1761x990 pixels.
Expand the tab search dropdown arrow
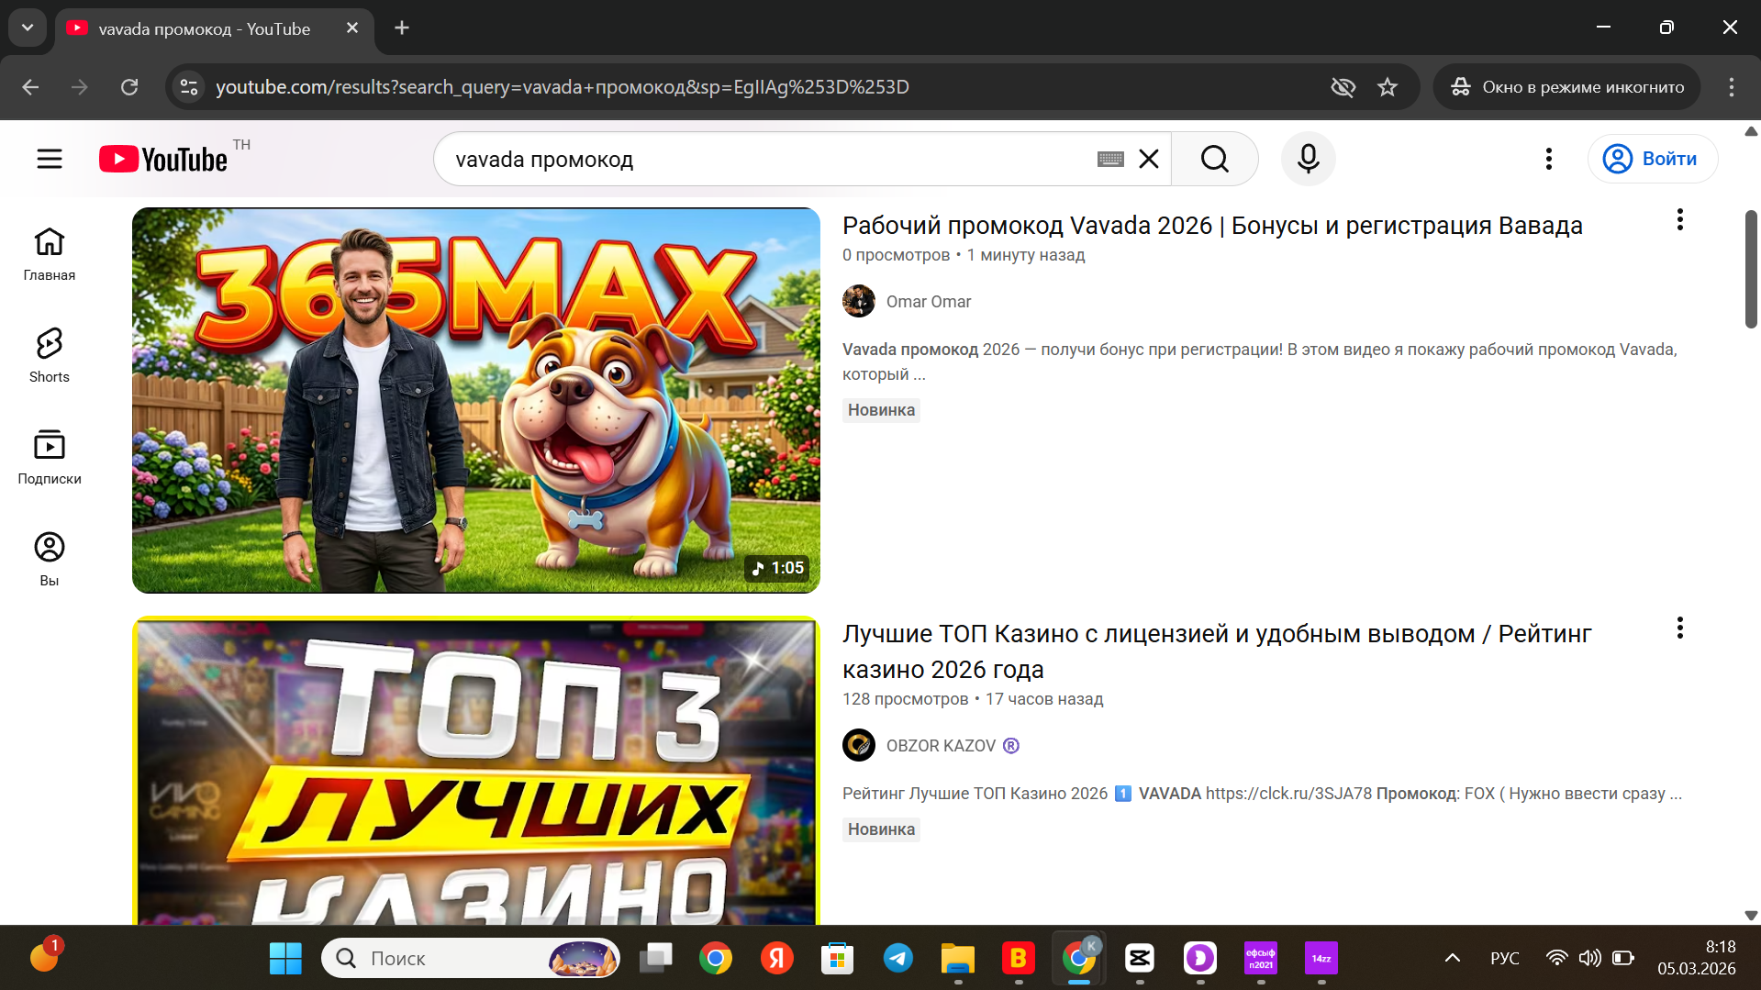[28, 28]
